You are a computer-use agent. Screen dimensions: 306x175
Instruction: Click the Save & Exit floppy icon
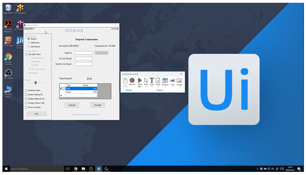(125, 80)
